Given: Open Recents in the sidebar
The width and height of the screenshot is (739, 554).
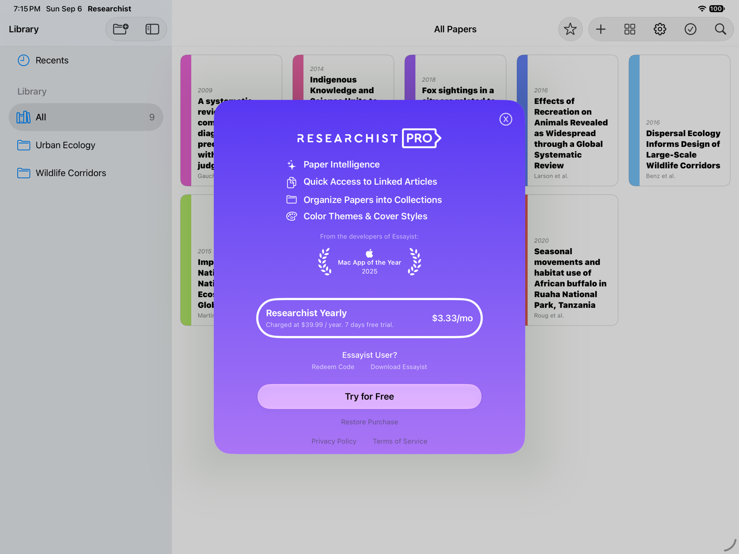Looking at the screenshot, I should [x=86, y=60].
